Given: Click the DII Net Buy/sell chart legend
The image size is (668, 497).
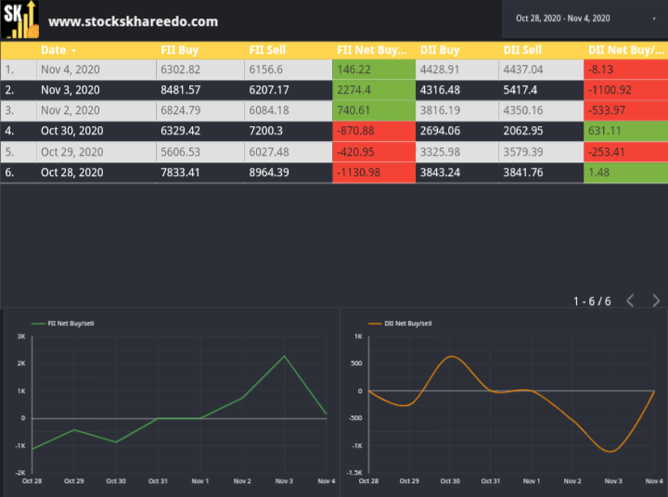Looking at the screenshot, I should [400, 324].
